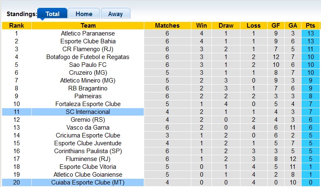Click the Rank column header
This screenshot has height=187, width=321.
pos(17,26)
